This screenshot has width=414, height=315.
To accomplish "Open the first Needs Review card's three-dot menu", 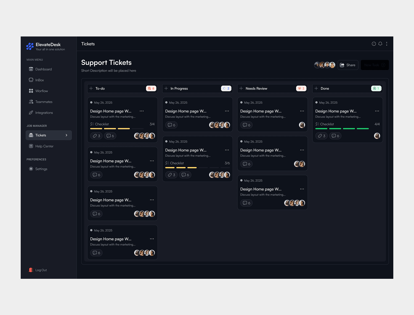I will [302, 111].
